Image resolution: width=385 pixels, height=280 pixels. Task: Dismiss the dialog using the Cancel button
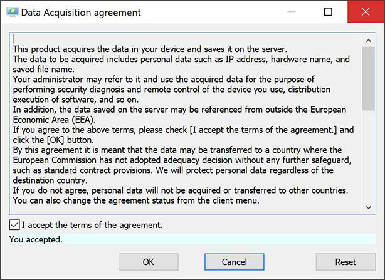click(x=235, y=262)
